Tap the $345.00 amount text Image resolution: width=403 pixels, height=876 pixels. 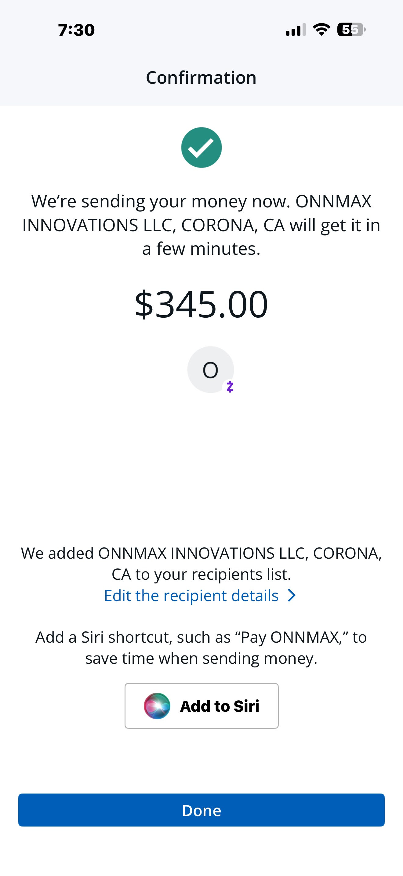(x=201, y=304)
